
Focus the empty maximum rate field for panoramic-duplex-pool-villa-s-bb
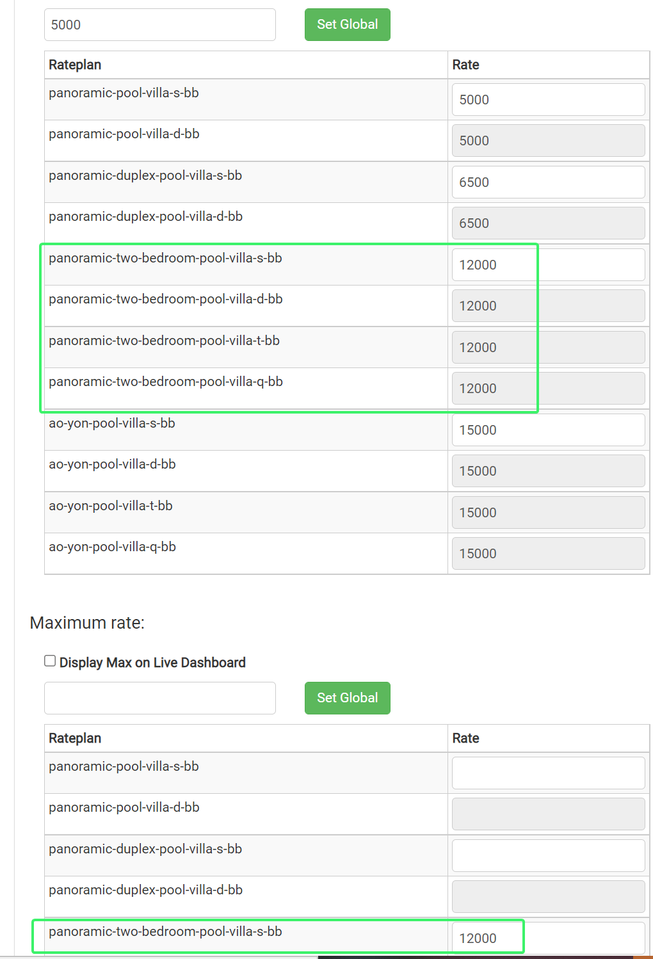coord(548,856)
